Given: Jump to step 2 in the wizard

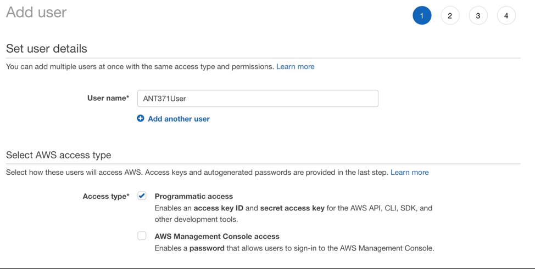Looking at the screenshot, I should [450, 16].
